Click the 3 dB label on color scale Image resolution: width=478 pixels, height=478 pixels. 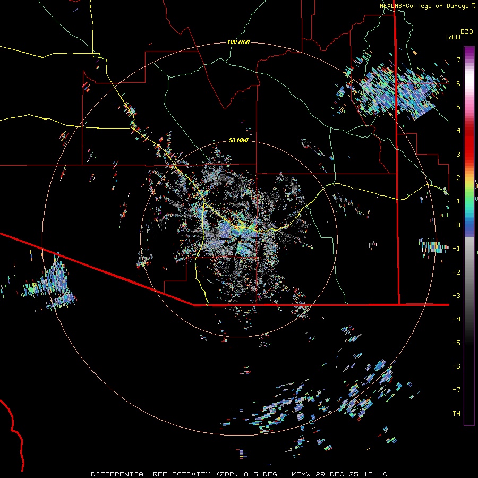click(x=458, y=154)
